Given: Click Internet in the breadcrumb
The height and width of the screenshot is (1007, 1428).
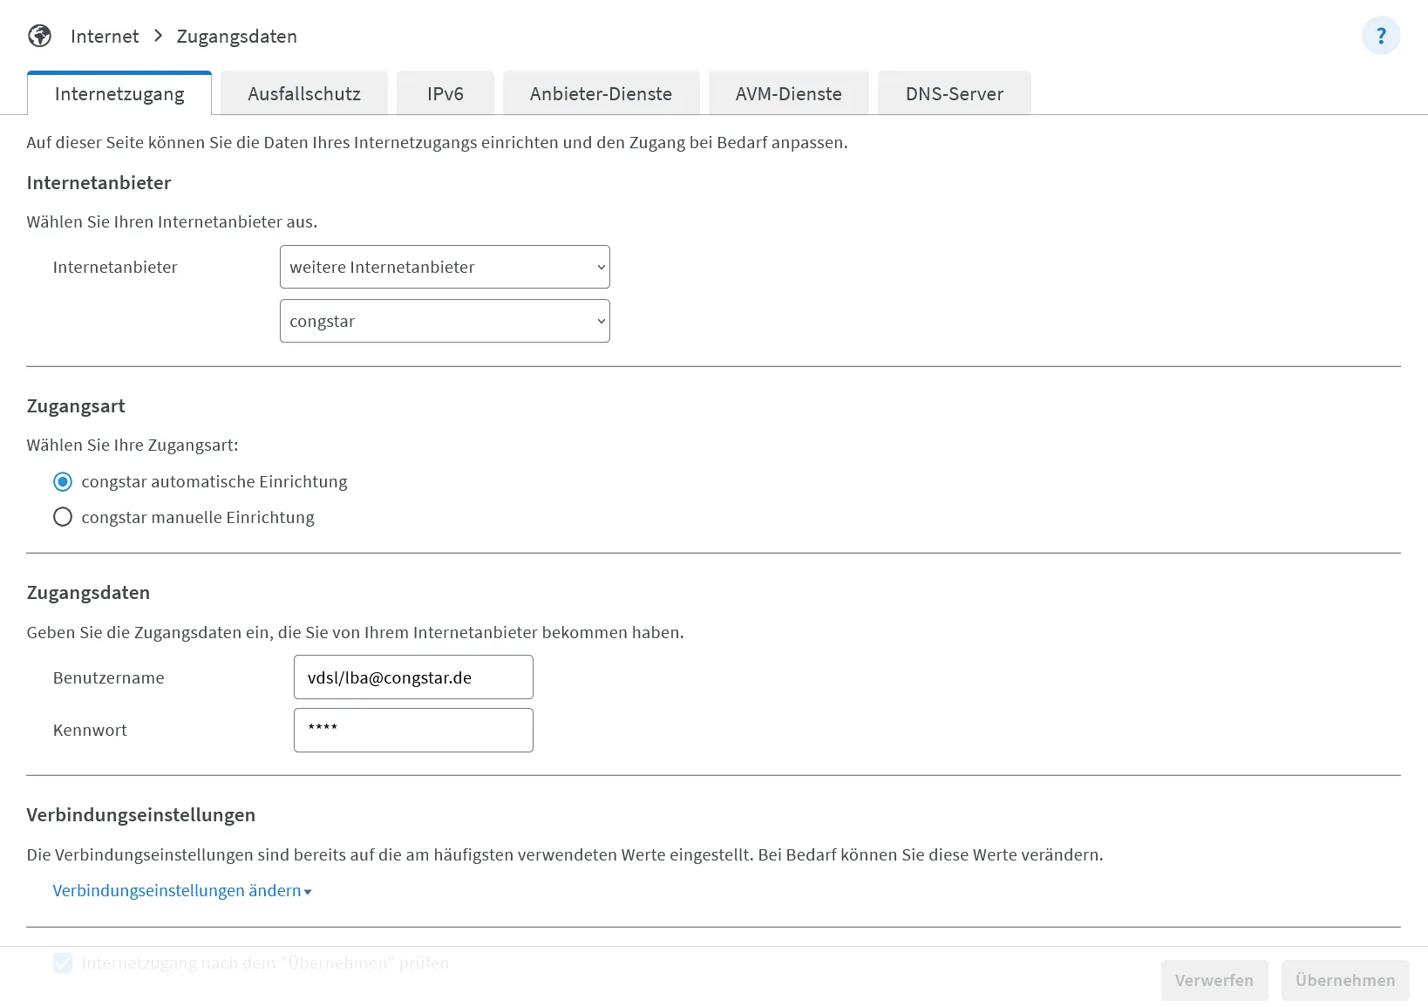Looking at the screenshot, I should (105, 36).
